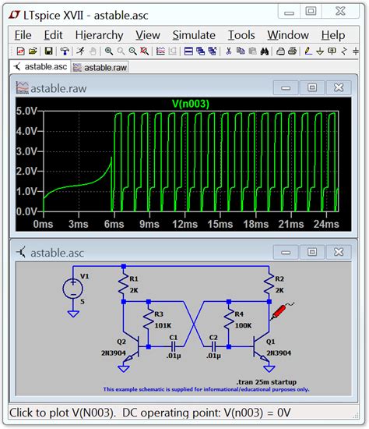Image resolution: width=369 pixels, height=429 pixels.
Task: Run the simulation with the running man icon
Action: 81,51
